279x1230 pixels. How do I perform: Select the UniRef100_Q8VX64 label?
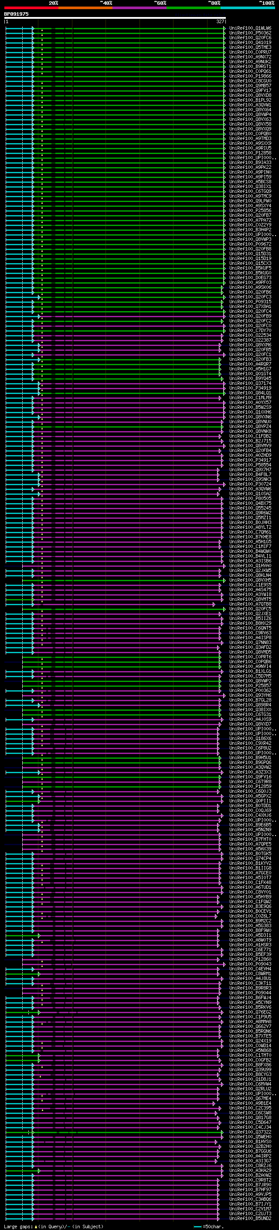tap(250, 110)
